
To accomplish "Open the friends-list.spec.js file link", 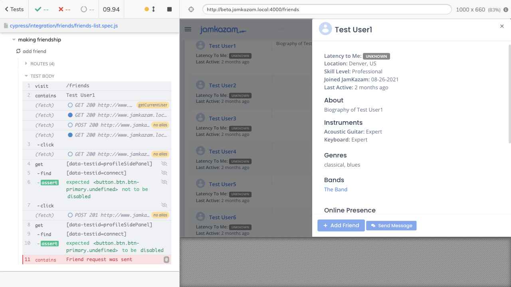I will (x=63, y=26).
